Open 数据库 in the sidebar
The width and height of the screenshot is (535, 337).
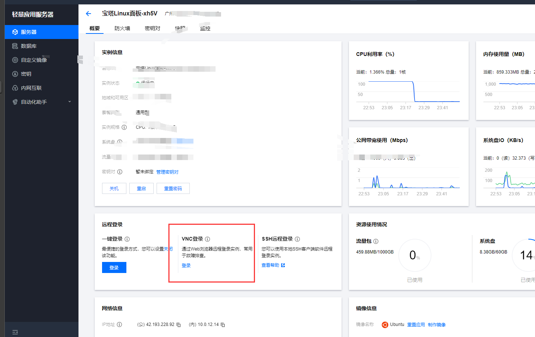click(42, 46)
